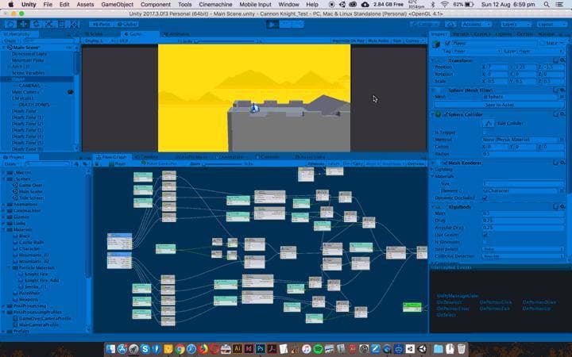Open the Account dropdown
572x357 pixels.
[x=477, y=24]
